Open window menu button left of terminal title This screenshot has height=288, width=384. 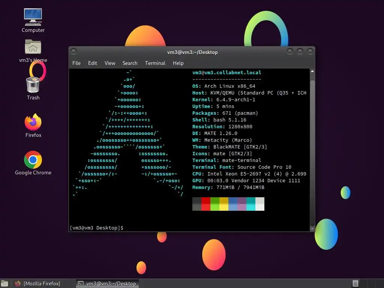[x=73, y=51]
